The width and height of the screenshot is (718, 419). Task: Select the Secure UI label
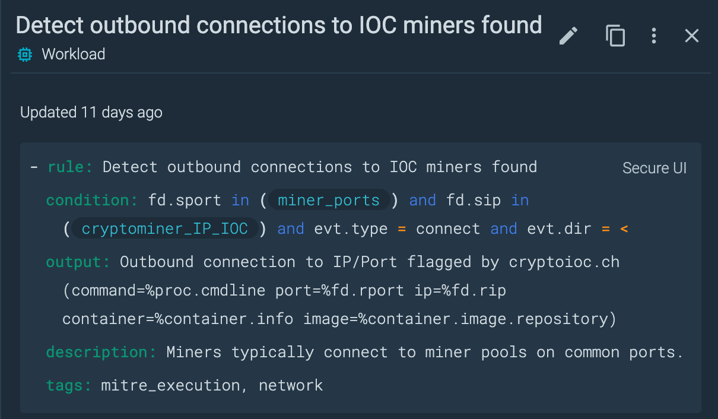tap(654, 168)
